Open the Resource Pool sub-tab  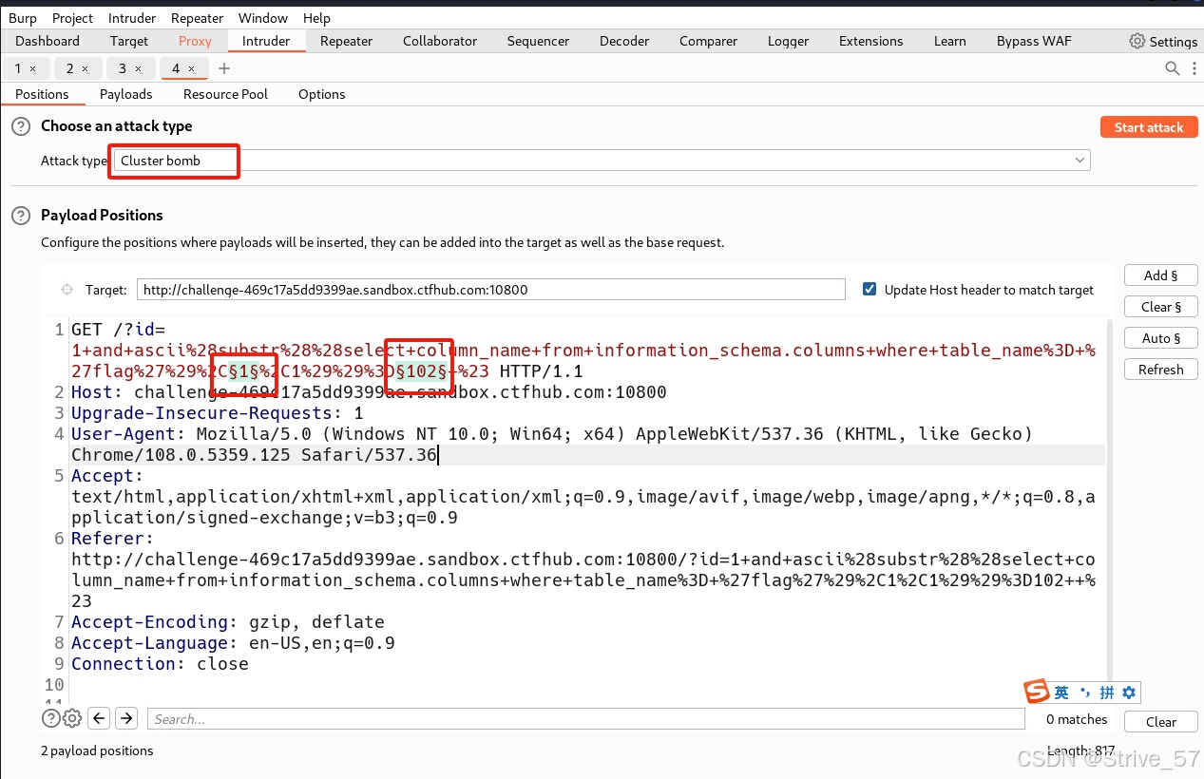(x=225, y=94)
